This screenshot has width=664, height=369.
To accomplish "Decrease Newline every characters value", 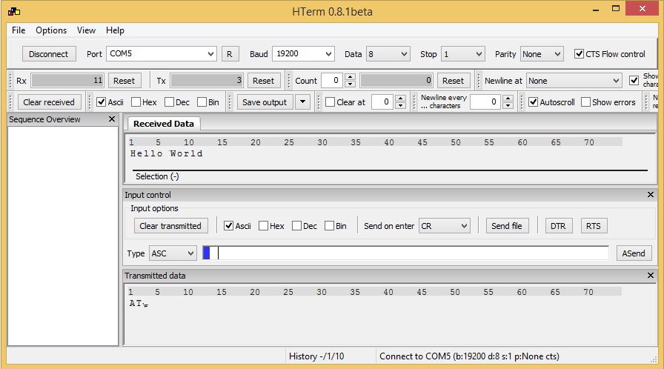I will pyautogui.click(x=508, y=105).
